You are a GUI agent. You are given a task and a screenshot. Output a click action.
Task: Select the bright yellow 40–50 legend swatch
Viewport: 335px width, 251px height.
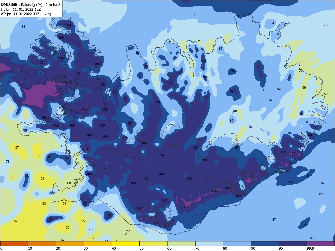(x=126, y=244)
